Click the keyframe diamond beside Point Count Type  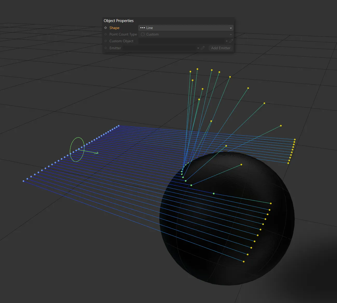(106, 34)
